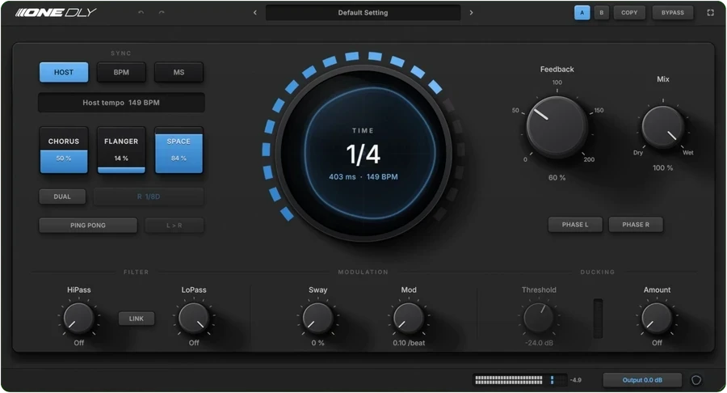The image size is (727, 393).
Task: Click the LoPass filter knob
Action: pyautogui.click(x=193, y=319)
